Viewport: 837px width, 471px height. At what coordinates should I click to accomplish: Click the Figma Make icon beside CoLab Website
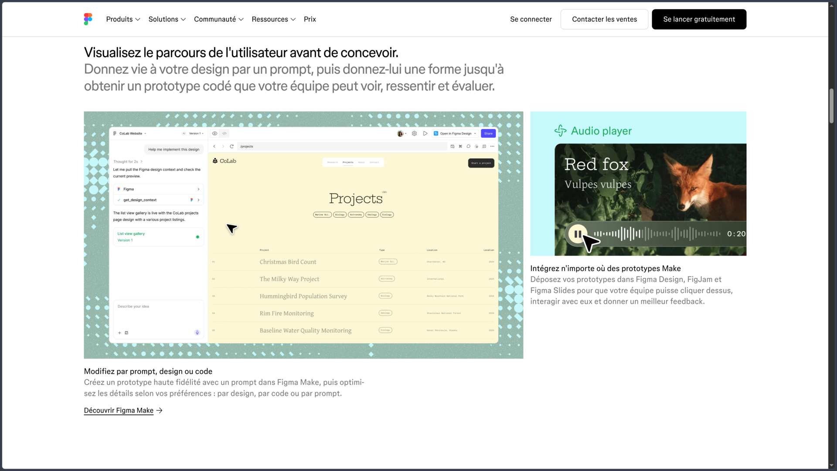(x=115, y=133)
